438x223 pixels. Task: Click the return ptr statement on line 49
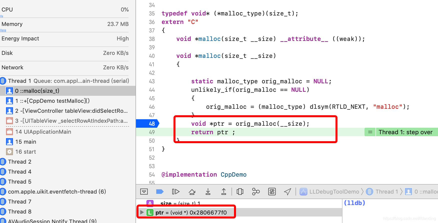(x=213, y=132)
